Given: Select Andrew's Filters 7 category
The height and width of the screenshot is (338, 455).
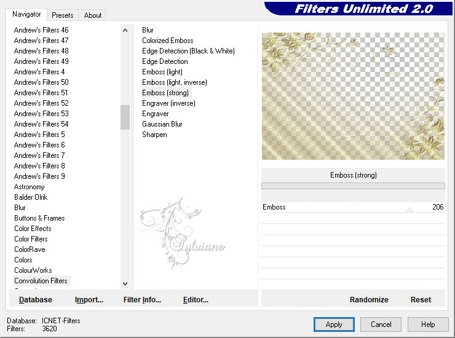Looking at the screenshot, I should pos(39,155).
